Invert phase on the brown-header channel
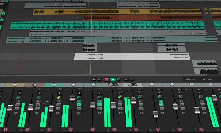Viewport: 221px width, 133px height. (37, 113)
